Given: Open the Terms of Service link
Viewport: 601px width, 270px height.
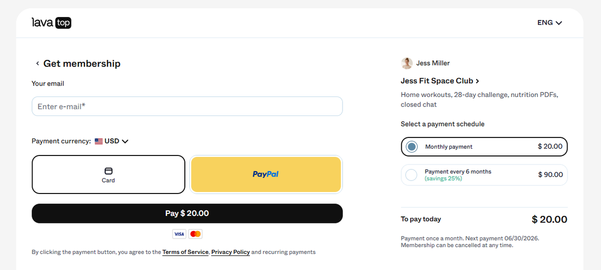Looking at the screenshot, I should tap(185, 252).
